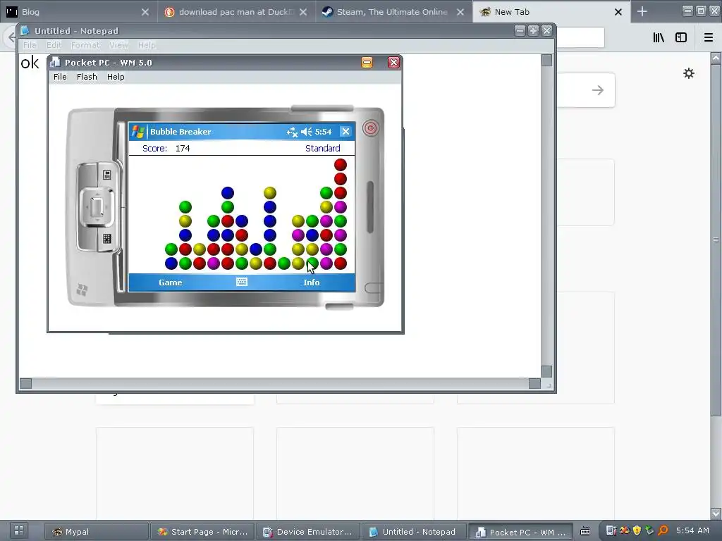This screenshot has width=722, height=541.
Task: Click the Notepad View menu
Action: tap(118, 45)
